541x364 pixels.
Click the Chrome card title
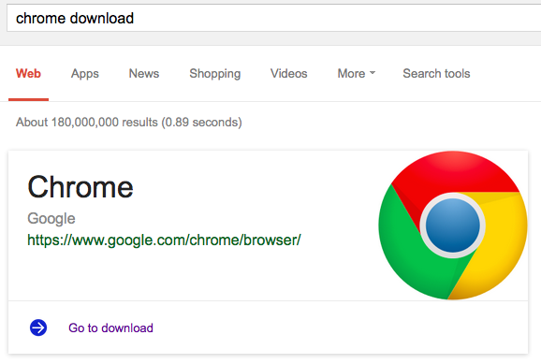80,186
